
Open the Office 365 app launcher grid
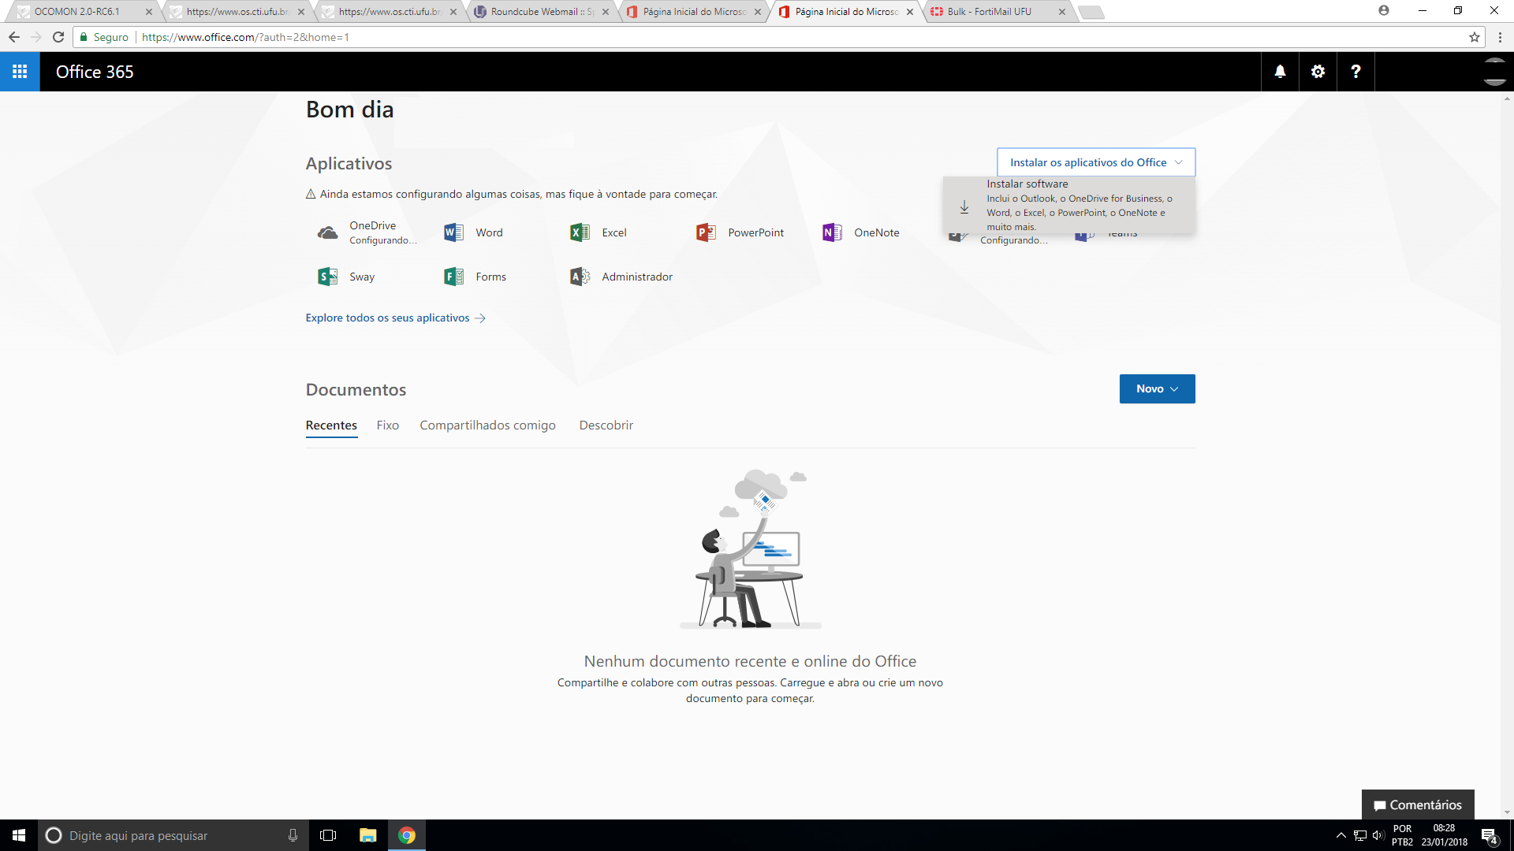(20, 72)
